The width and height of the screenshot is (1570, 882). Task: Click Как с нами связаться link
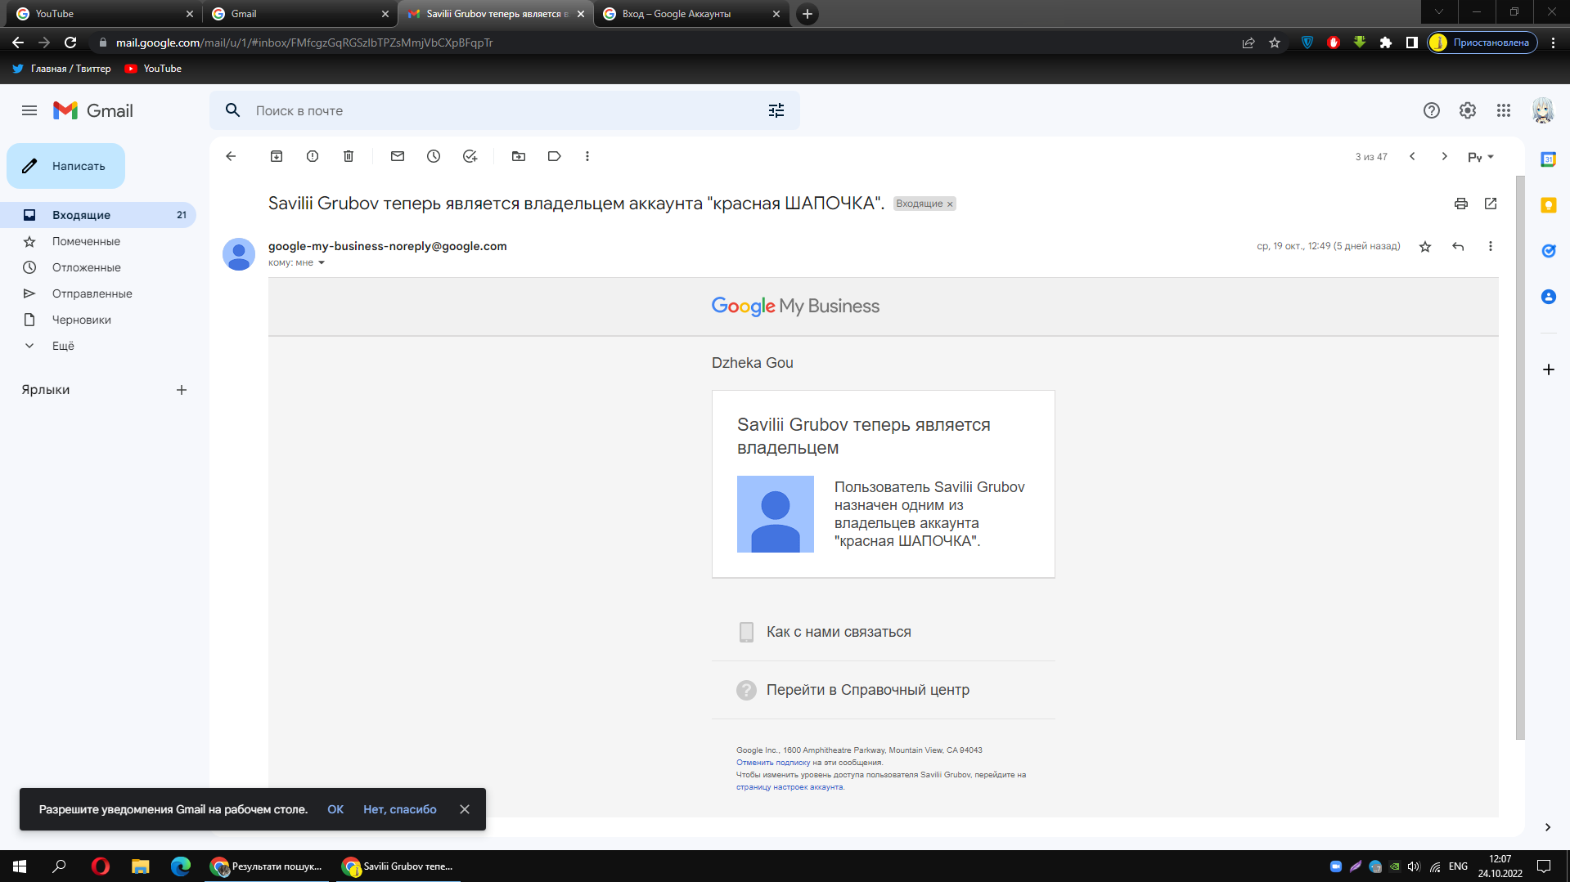839,632
